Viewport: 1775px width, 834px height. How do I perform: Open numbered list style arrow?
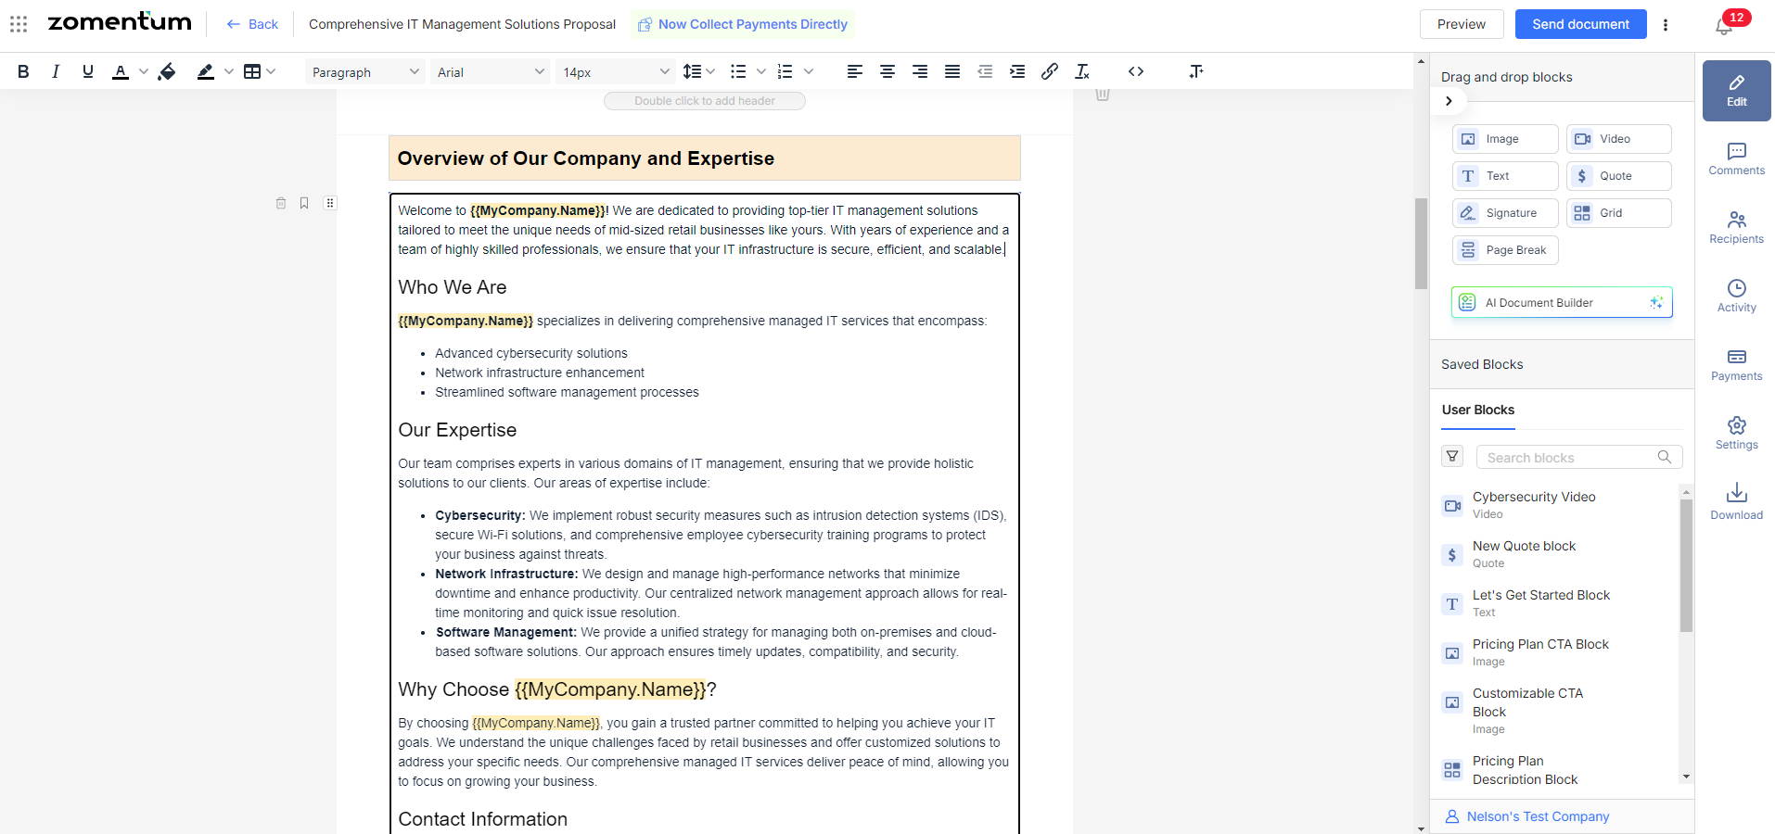click(809, 71)
